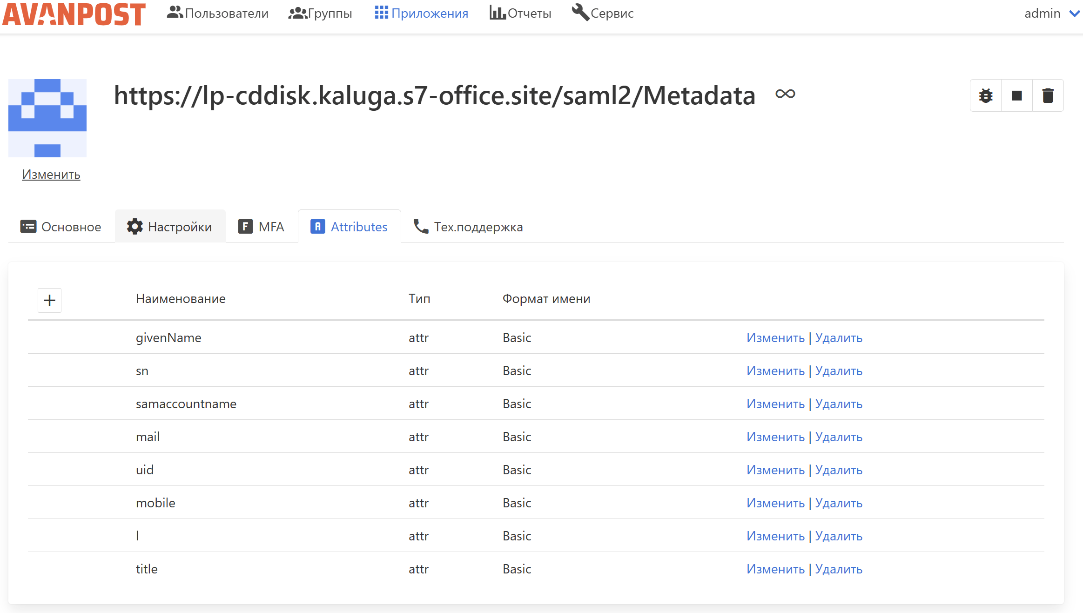Image resolution: width=1083 pixels, height=613 pixels.
Task: Open the Пользователи menu
Action: [x=217, y=13]
